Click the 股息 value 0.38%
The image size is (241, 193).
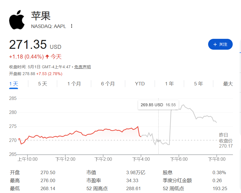click(x=219, y=172)
